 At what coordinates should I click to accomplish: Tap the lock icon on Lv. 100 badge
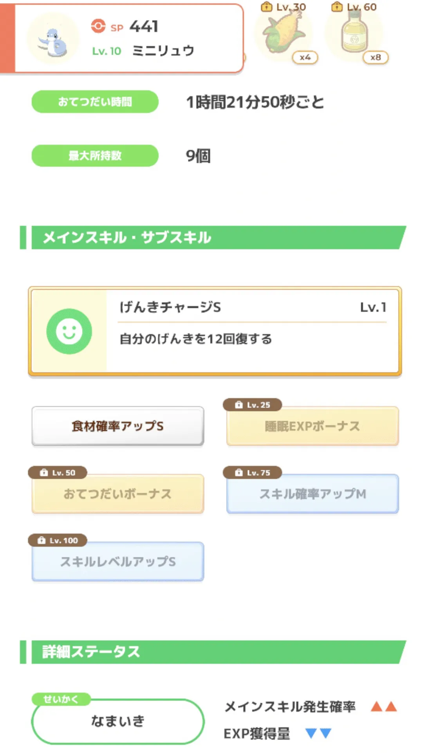pyautogui.click(x=41, y=540)
